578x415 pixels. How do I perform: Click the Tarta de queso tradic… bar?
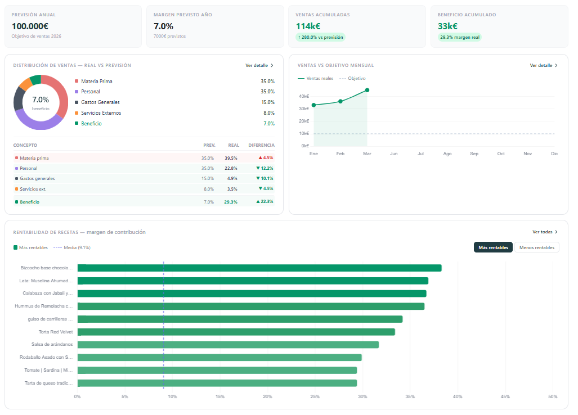pos(217,384)
